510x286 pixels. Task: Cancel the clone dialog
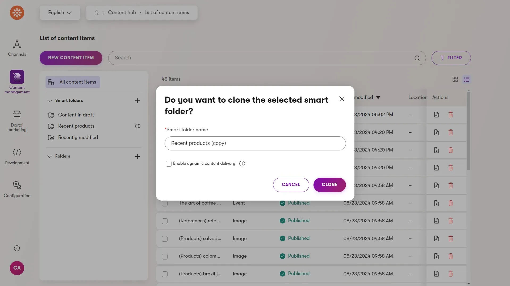tap(291, 185)
